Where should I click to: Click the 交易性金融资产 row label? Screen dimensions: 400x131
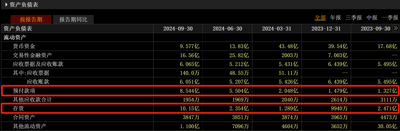32,55
